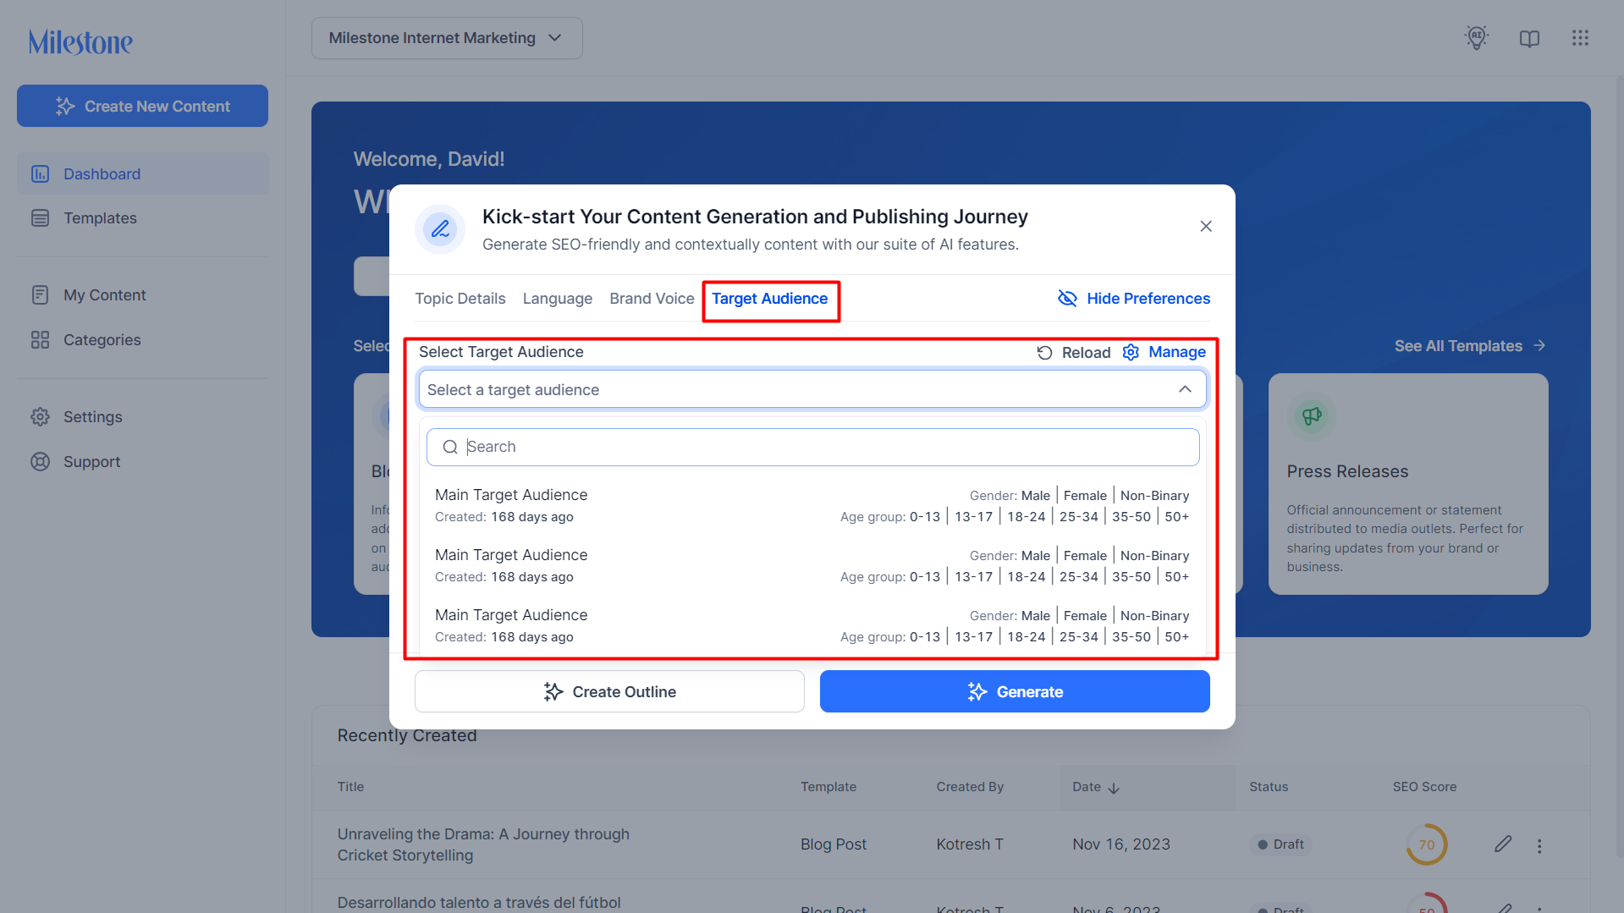
Task: Click the blue Generate button
Action: [1015, 691]
